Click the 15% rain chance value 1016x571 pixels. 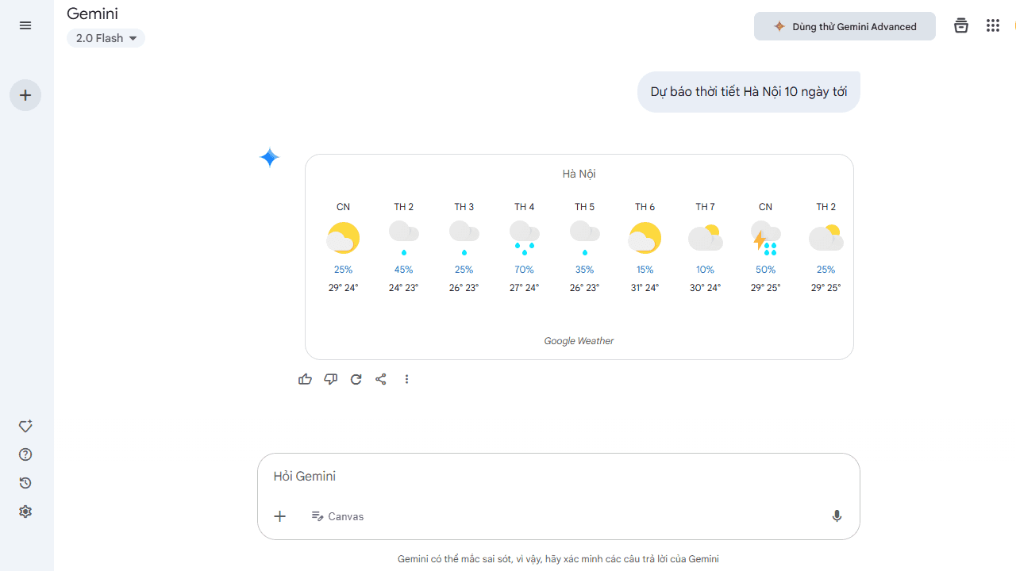click(x=645, y=270)
